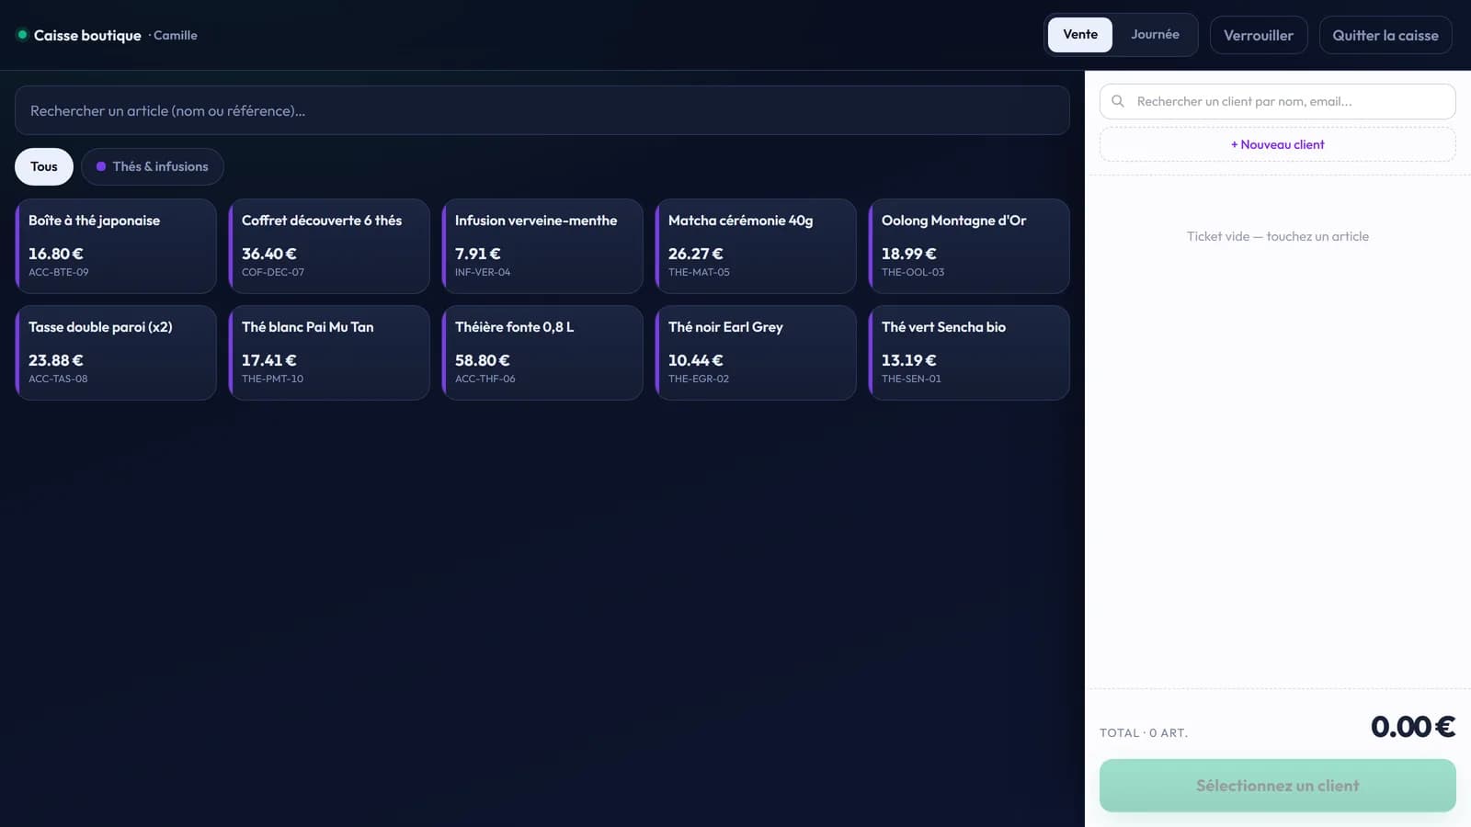
Task: Select the Matcha cérémonie 40g card
Action: (x=756, y=246)
